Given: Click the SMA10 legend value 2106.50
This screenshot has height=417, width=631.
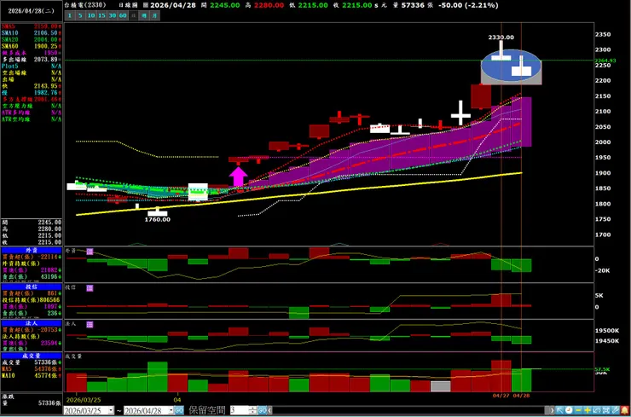Looking at the screenshot, I should point(44,33).
